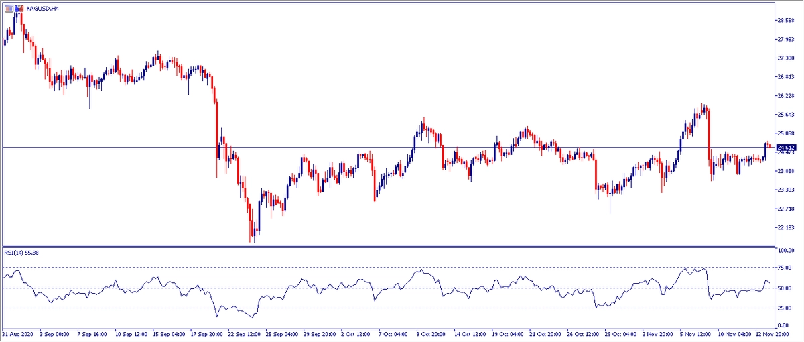Click the RSI 100.00 scale label
804x342 pixels.
coord(785,250)
